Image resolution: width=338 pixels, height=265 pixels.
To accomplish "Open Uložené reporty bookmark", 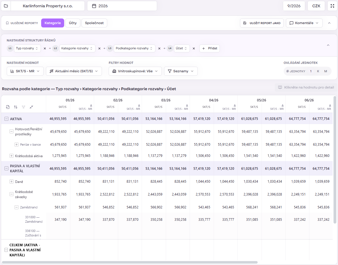I will tap(22, 23).
